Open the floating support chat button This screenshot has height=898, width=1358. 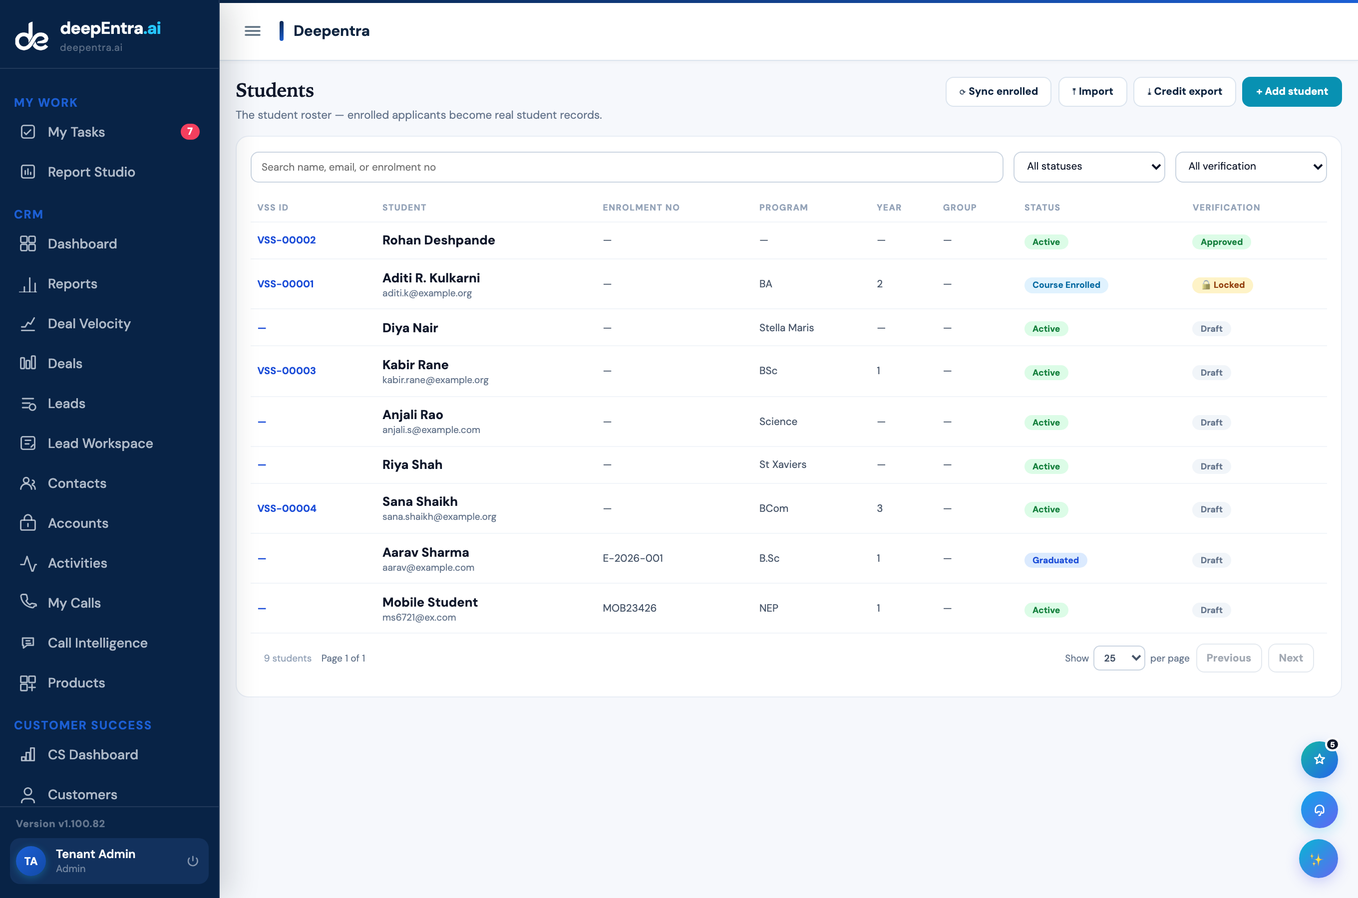[1319, 810]
